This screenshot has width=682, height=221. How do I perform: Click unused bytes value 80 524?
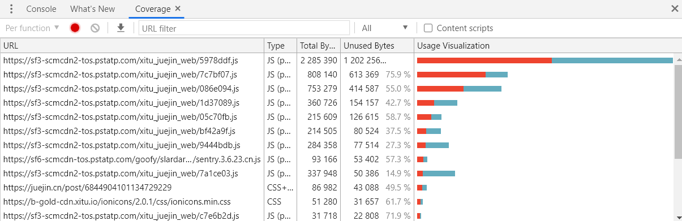click(366, 131)
